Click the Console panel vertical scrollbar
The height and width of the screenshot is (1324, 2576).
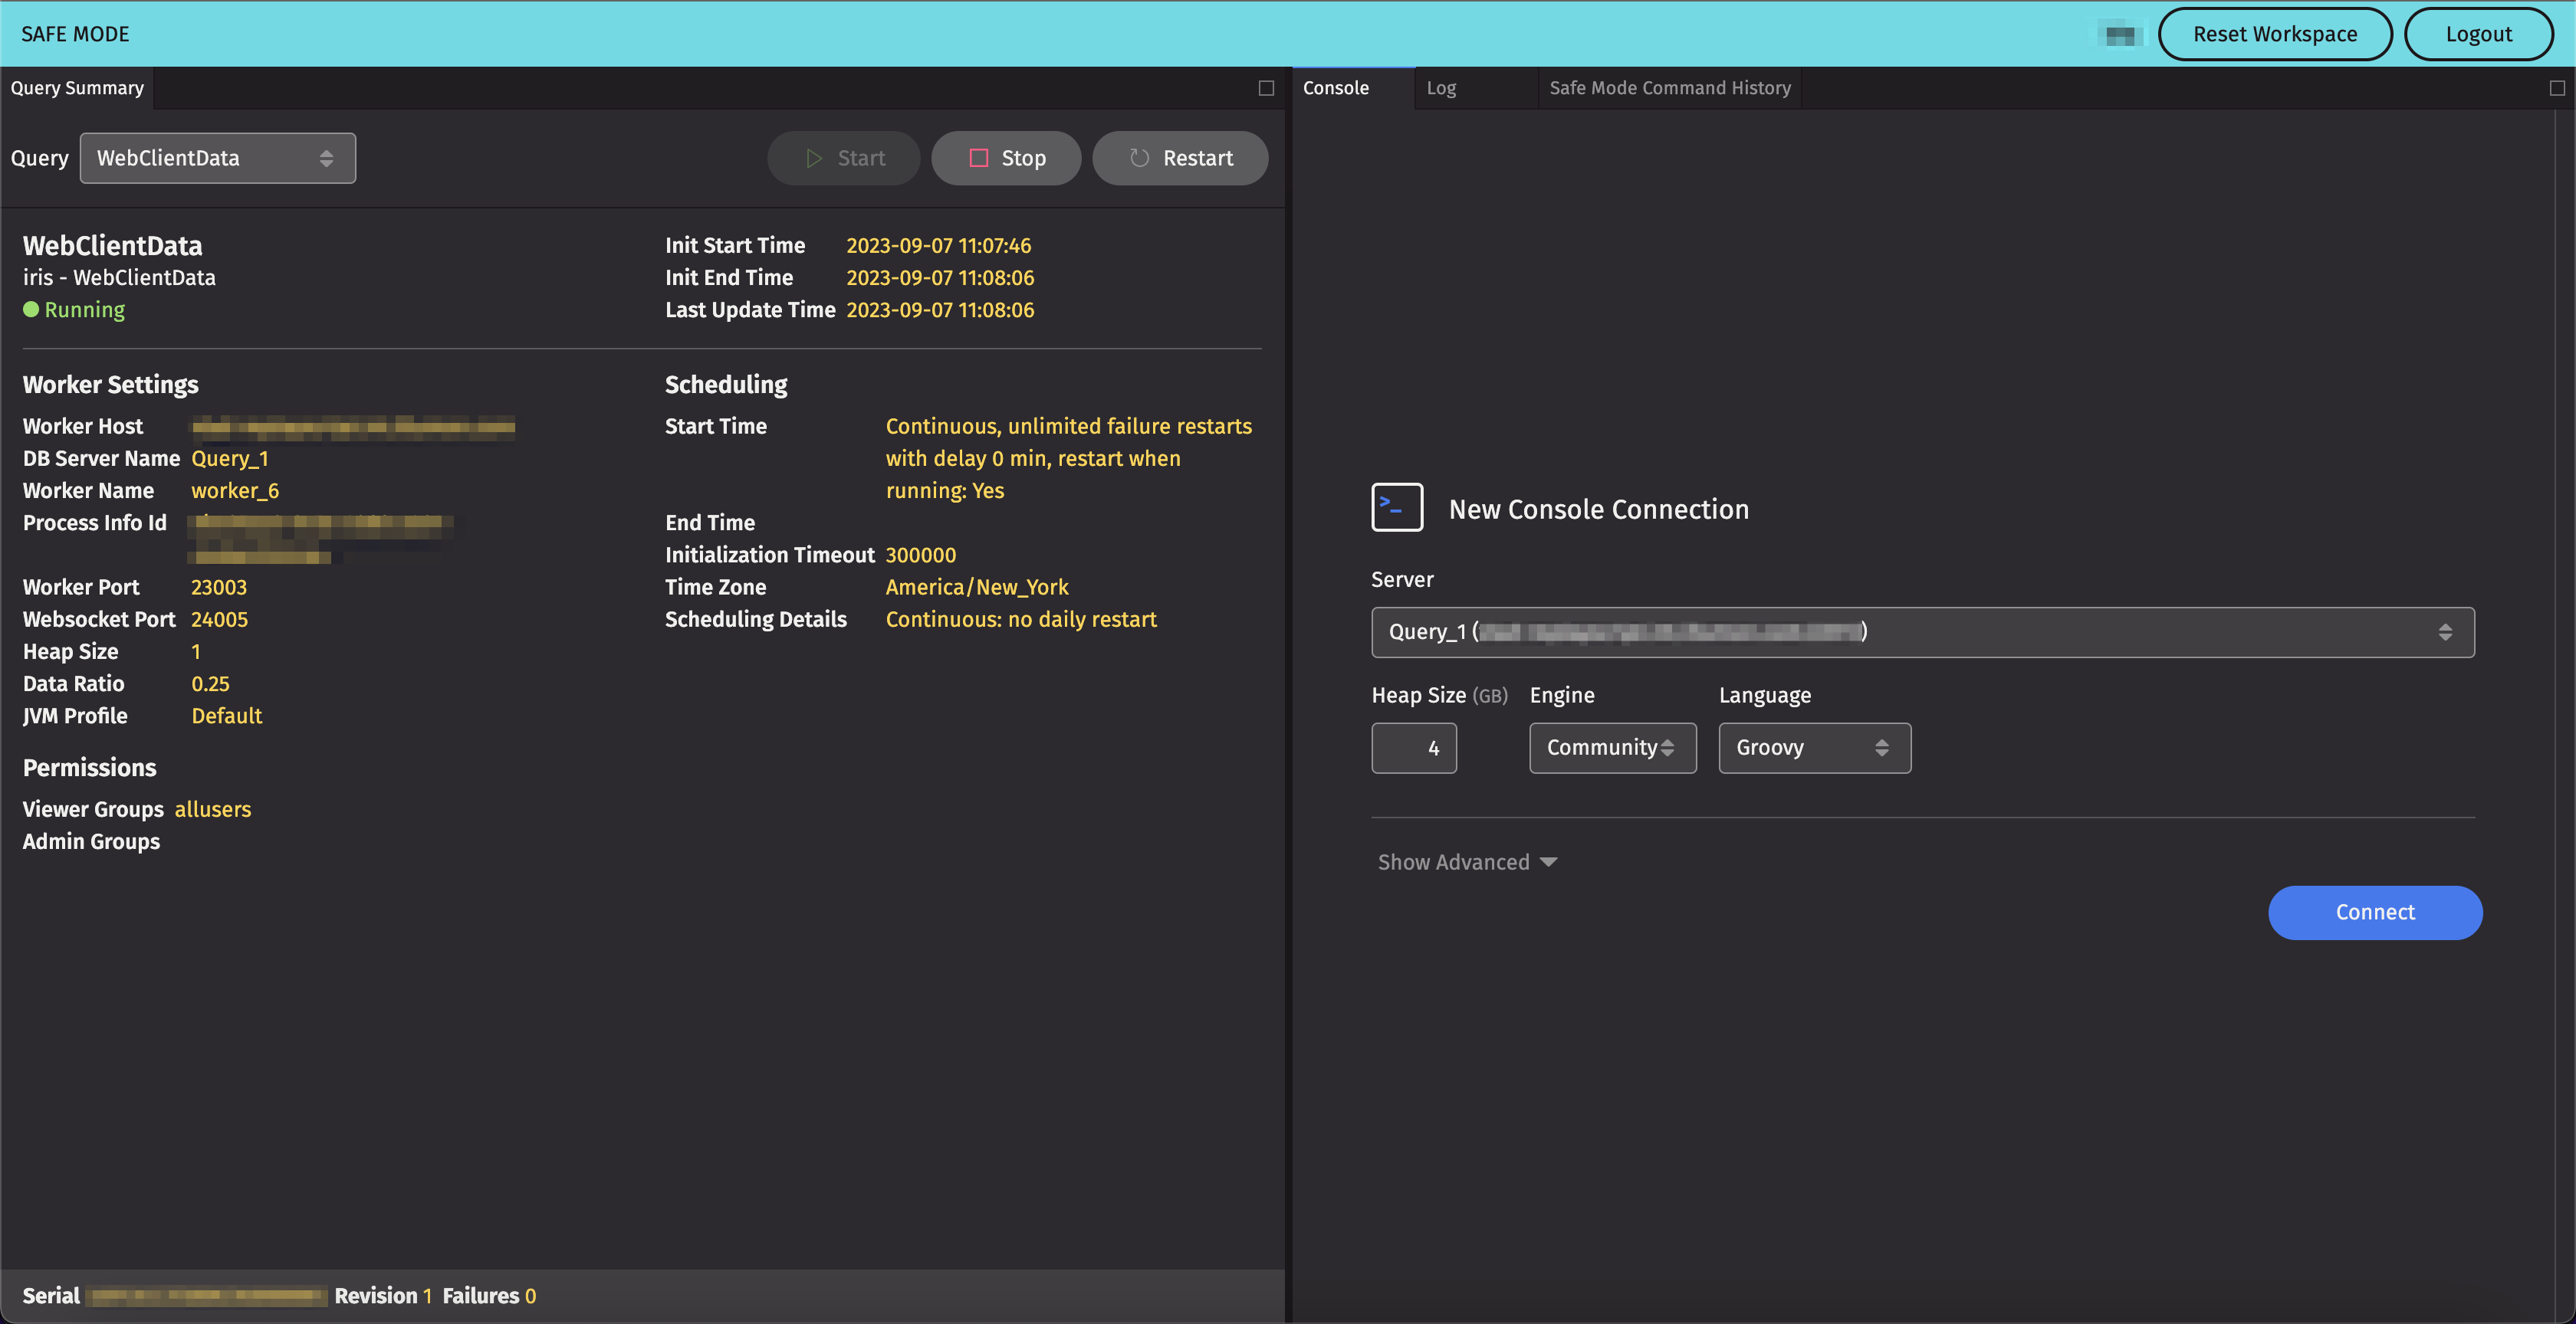tap(2566, 716)
